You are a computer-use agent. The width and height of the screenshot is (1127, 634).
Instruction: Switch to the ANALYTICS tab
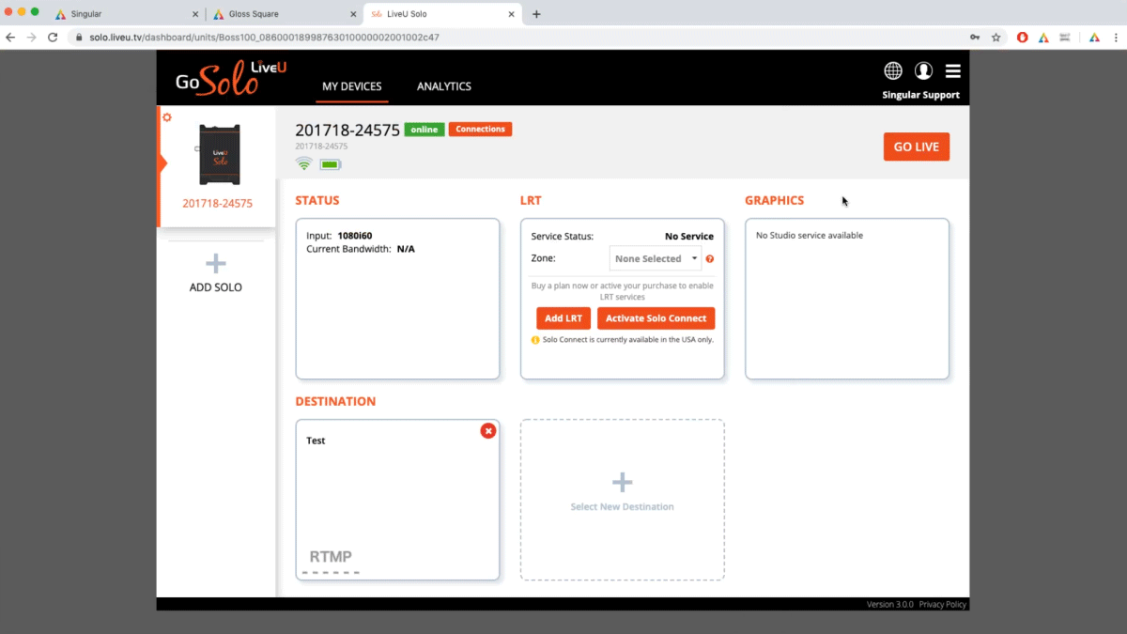click(x=444, y=86)
